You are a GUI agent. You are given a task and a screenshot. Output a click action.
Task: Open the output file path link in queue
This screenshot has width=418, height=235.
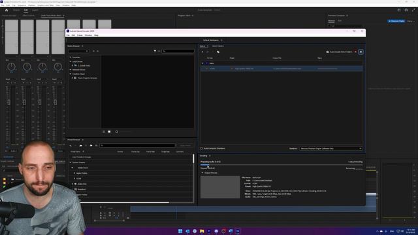[287, 69]
